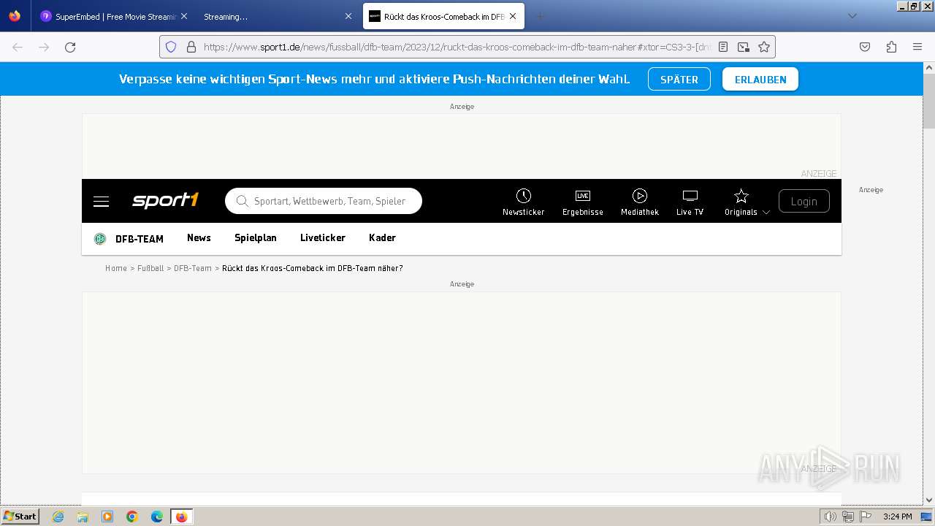Click the page vertical scrollbar thumb
The image size is (935, 526).
click(x=929, y=101)
